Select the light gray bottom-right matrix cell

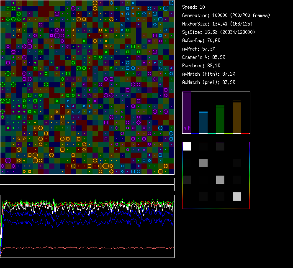click(x=237, y=197)
